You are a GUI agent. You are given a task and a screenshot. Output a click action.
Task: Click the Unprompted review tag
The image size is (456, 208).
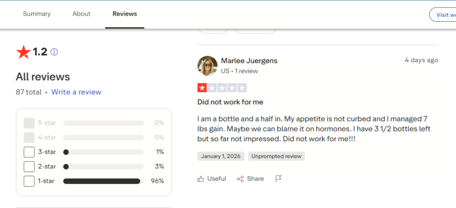(x=276, y=156)
